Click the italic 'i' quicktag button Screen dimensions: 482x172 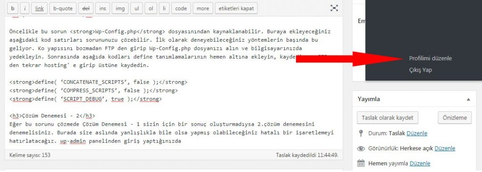pos(25,8)
